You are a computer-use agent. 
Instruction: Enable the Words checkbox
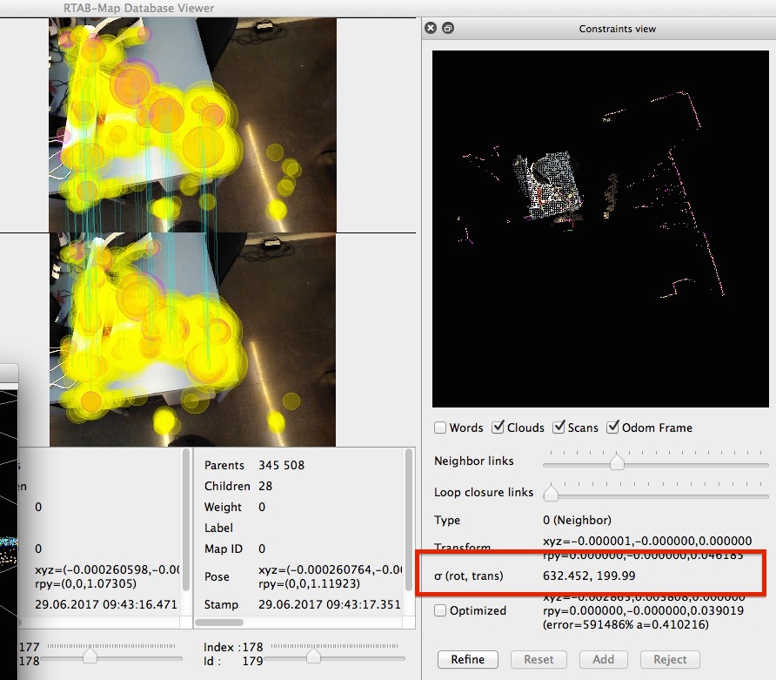(x=441, y=428)
